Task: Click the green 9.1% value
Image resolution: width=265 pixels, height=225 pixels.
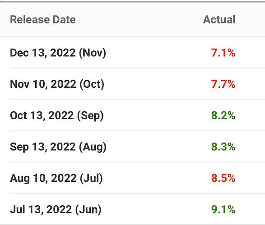Action: point(223,209)
